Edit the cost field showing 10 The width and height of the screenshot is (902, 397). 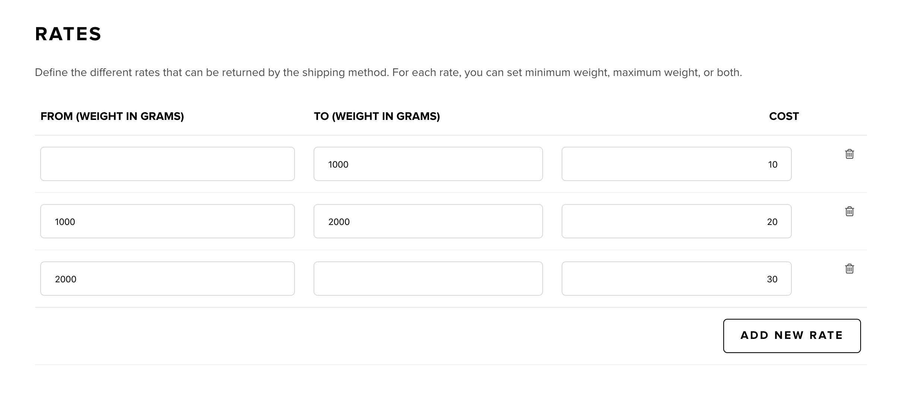[x=676, y=164]
